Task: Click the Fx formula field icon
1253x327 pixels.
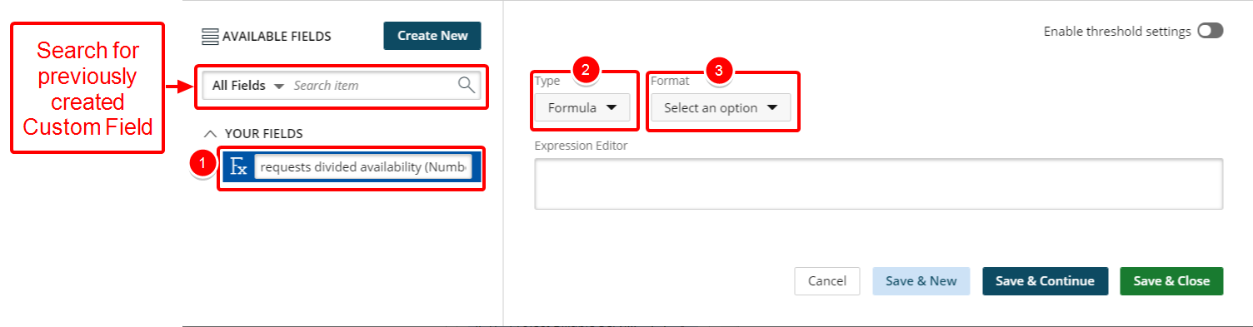Action: [x=238, y=167]
